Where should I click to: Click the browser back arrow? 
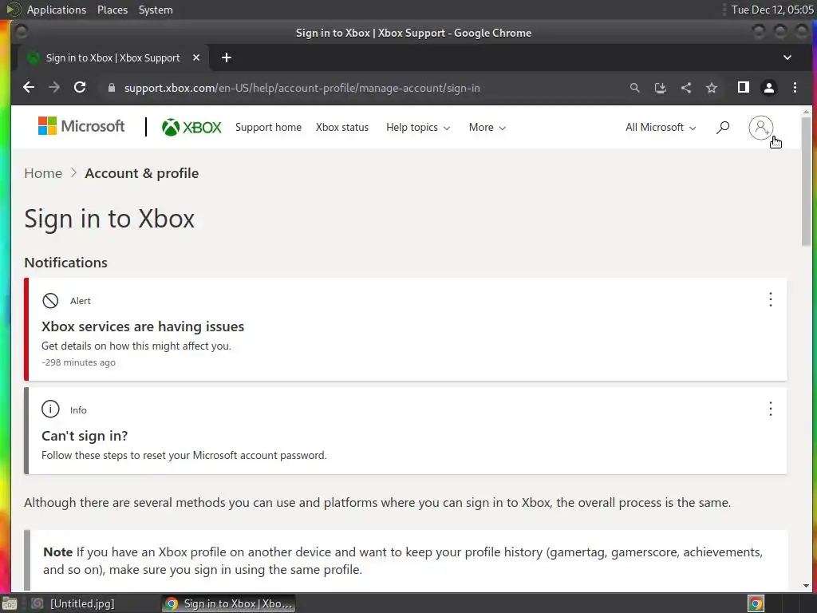coord(29,88)
